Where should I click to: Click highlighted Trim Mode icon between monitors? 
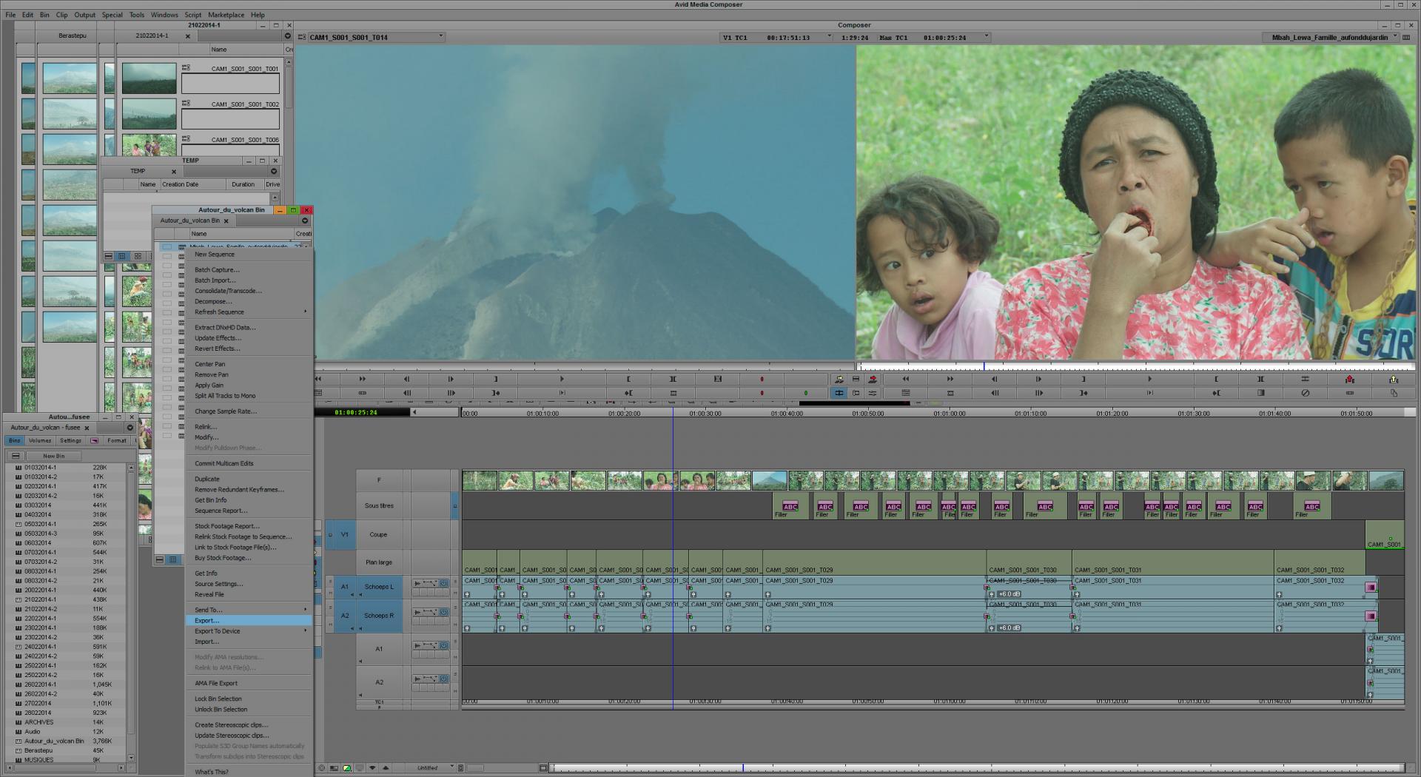tap(839, 393)
